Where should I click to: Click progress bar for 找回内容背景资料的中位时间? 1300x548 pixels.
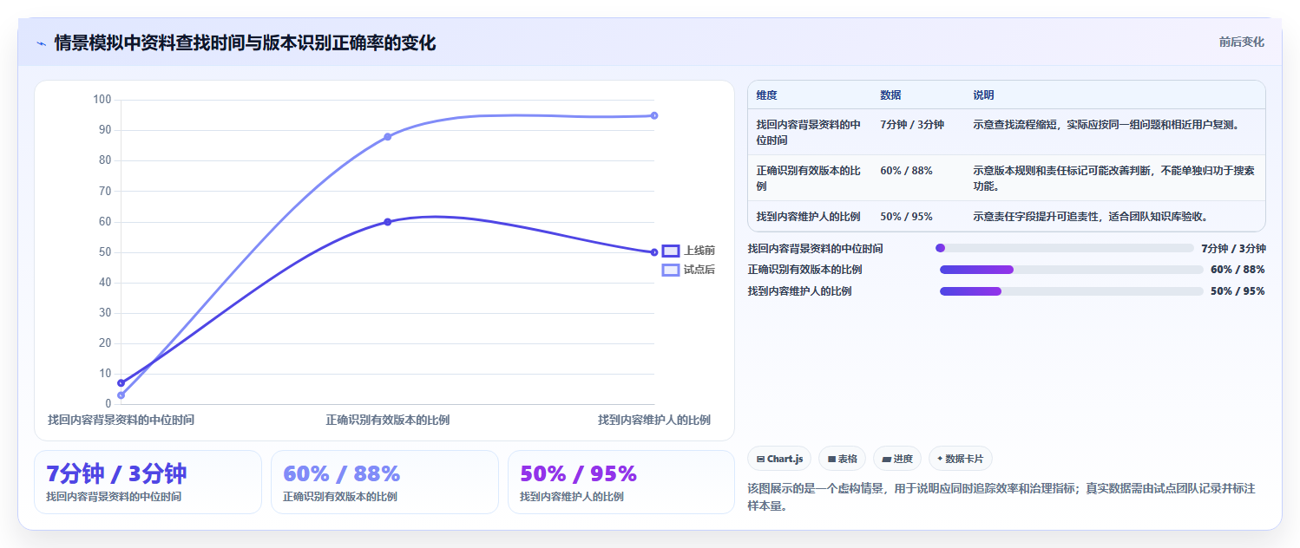coord(1065,248)
